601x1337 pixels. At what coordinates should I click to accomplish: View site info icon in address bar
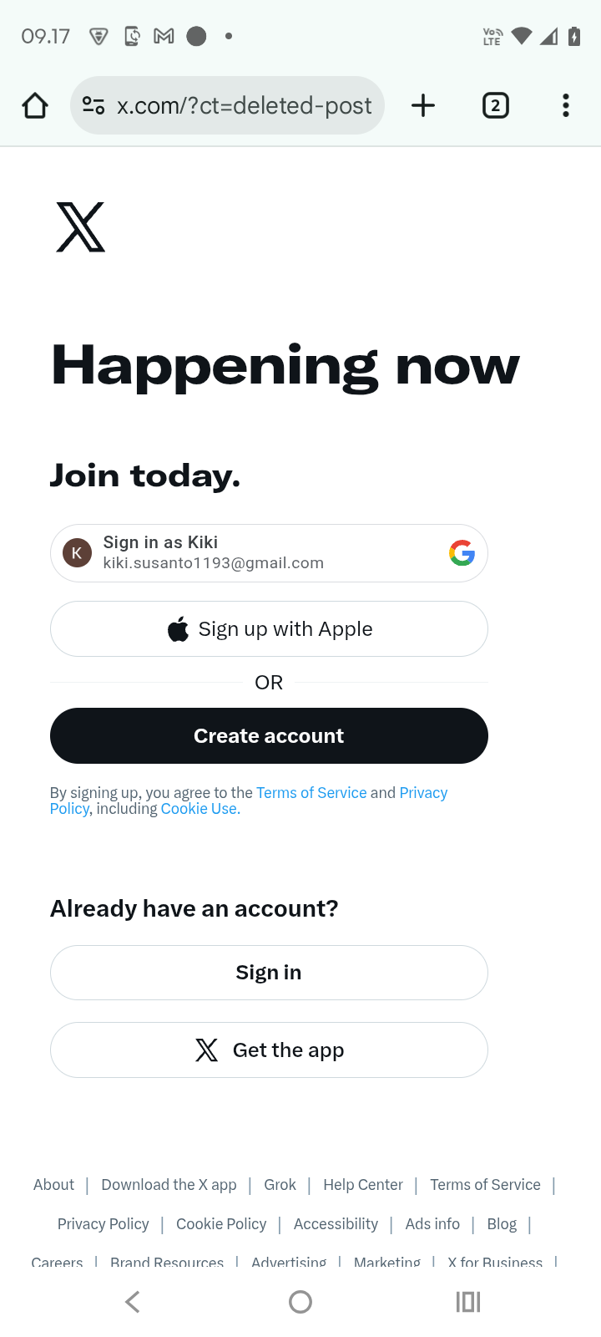click(x=93, y=106)
